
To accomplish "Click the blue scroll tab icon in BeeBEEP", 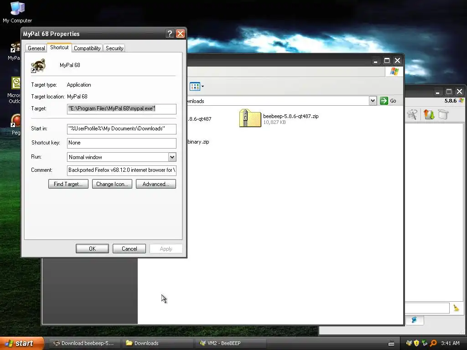I will (x=414, y=320).
